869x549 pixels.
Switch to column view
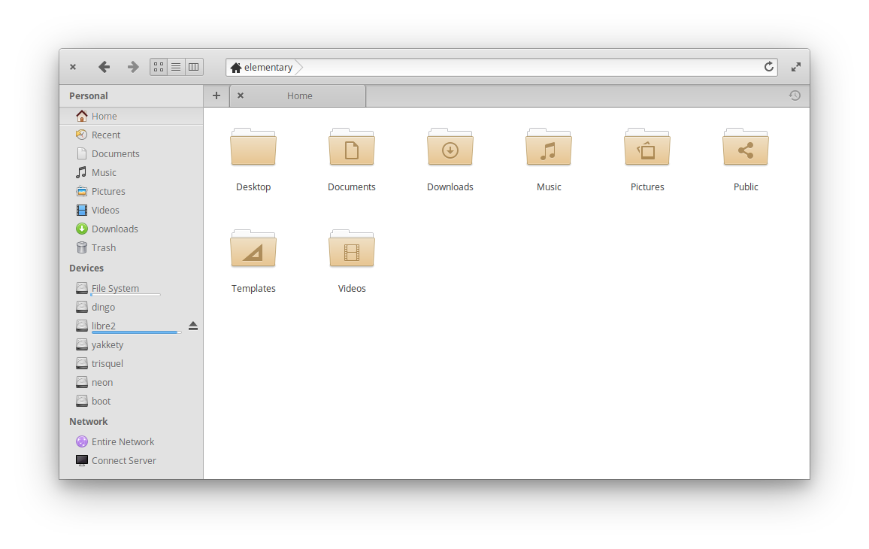194,66
